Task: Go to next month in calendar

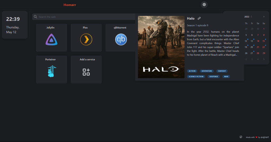Action: [x=264, y=17]
